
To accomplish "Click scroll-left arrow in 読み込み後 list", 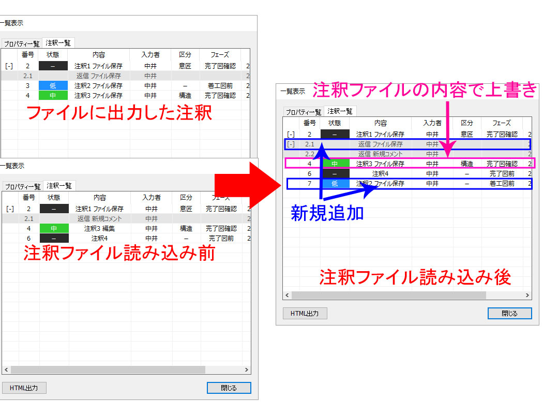I will [x=287, y=295].
